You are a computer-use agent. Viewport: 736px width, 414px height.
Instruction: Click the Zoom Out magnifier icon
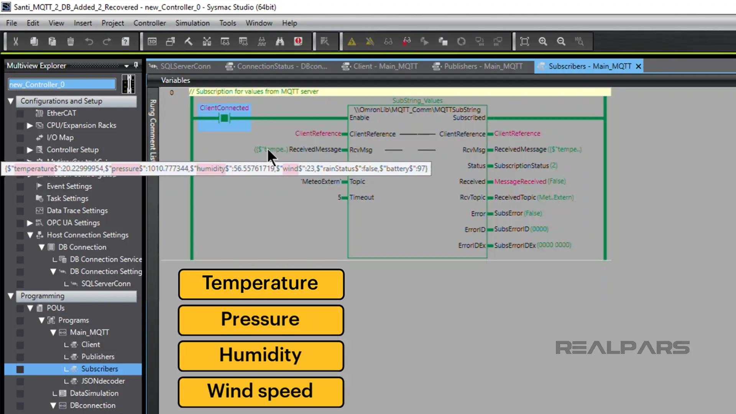561,41
